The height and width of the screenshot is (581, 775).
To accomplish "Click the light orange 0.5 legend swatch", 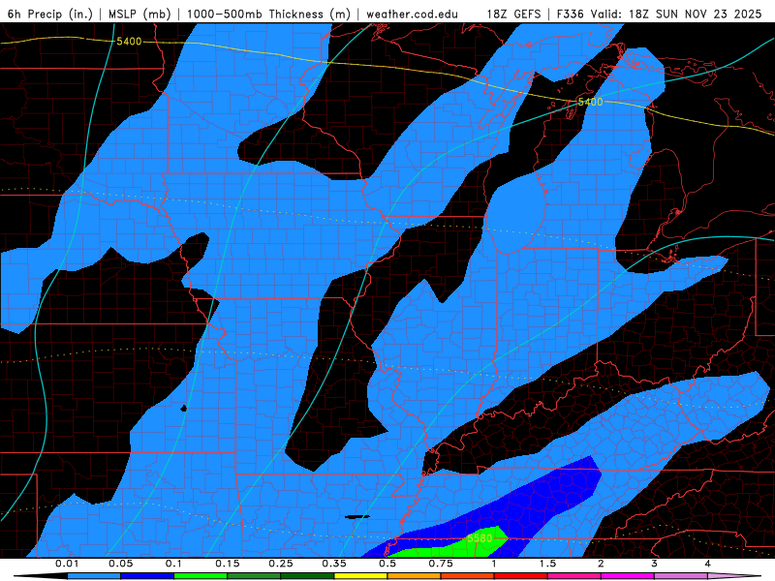I will (x=415, y=576).
